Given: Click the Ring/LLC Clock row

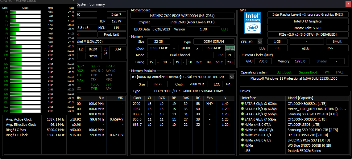Looking at the screenshot, I should pyautogui.click(x=65, y=135).
